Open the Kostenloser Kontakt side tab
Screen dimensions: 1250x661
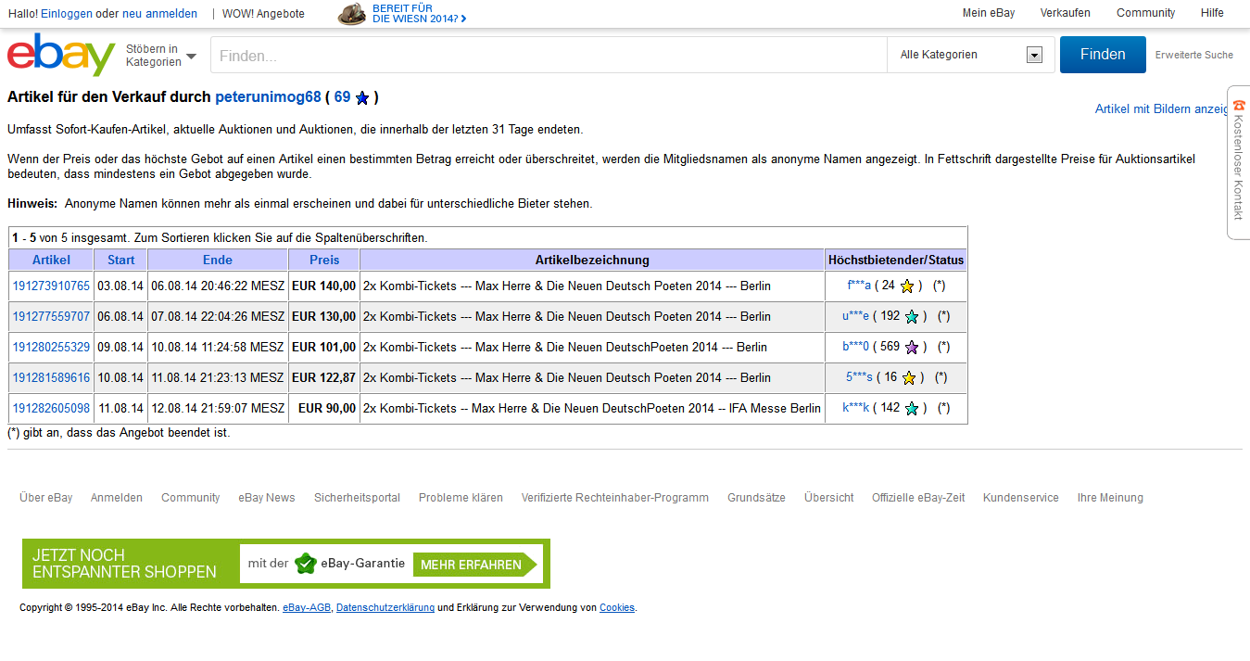click(1239, 162)
